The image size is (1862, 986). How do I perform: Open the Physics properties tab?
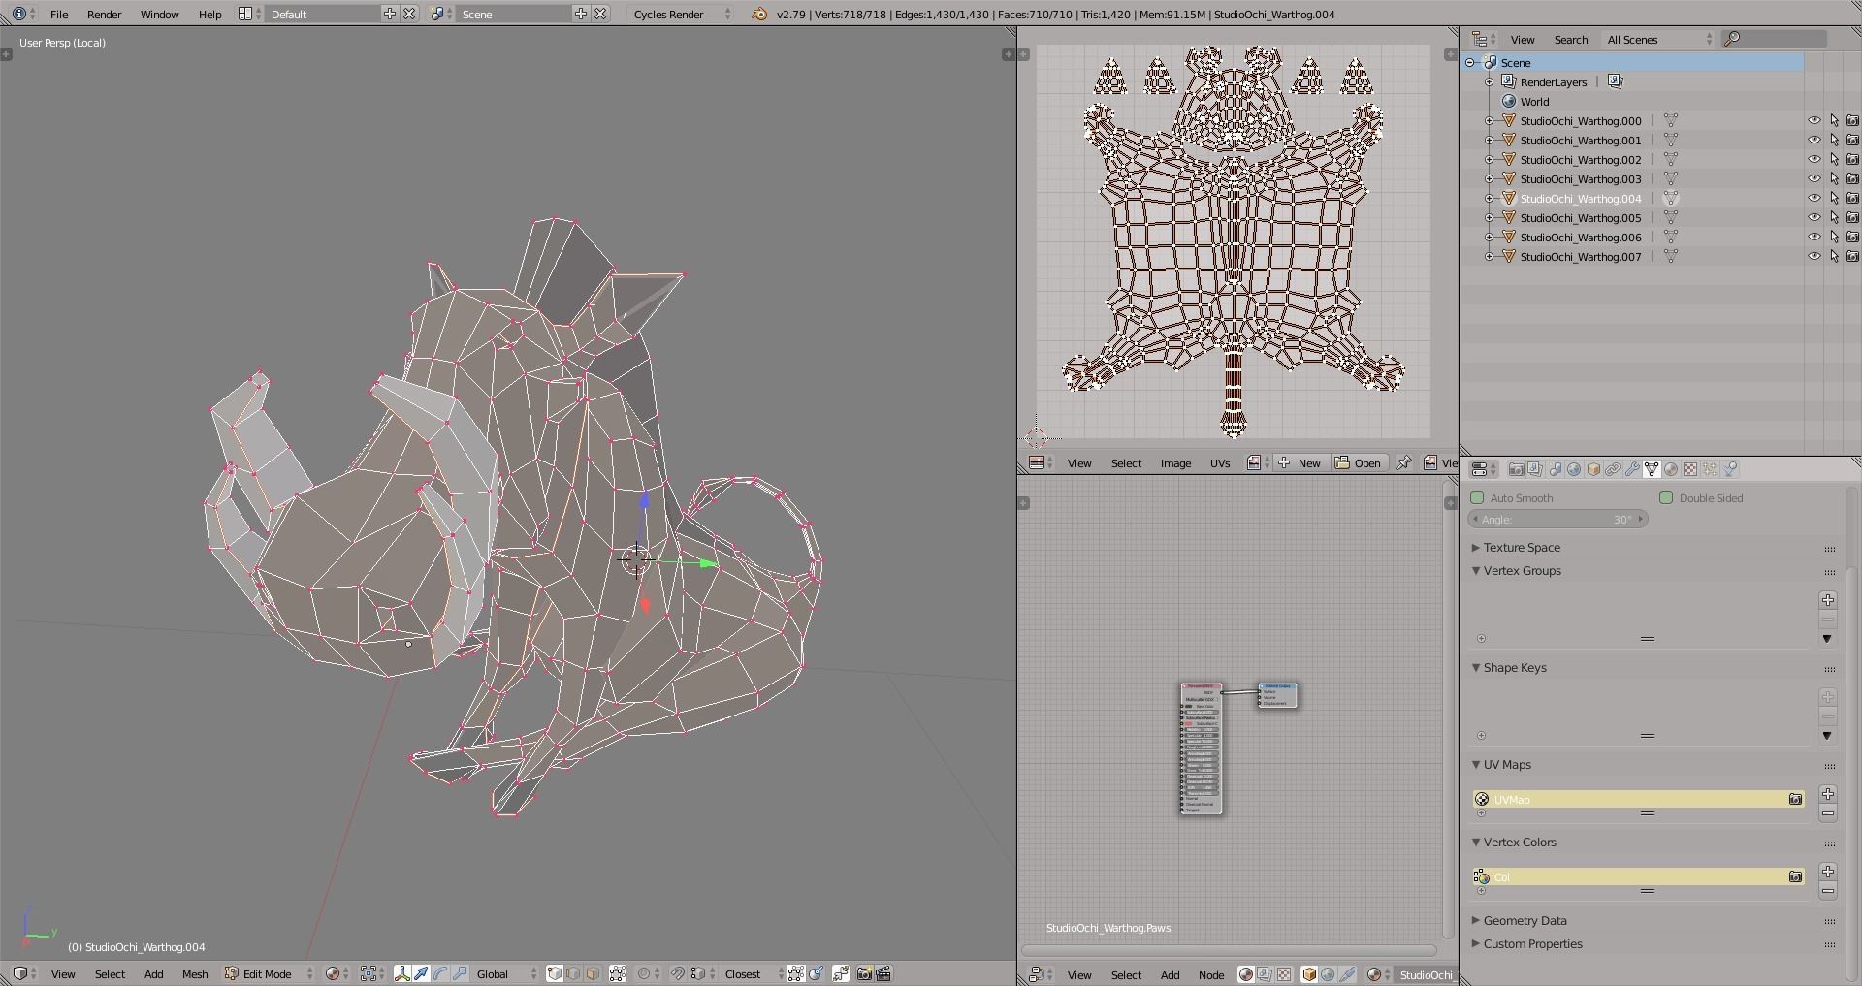tap(1730, 469)
